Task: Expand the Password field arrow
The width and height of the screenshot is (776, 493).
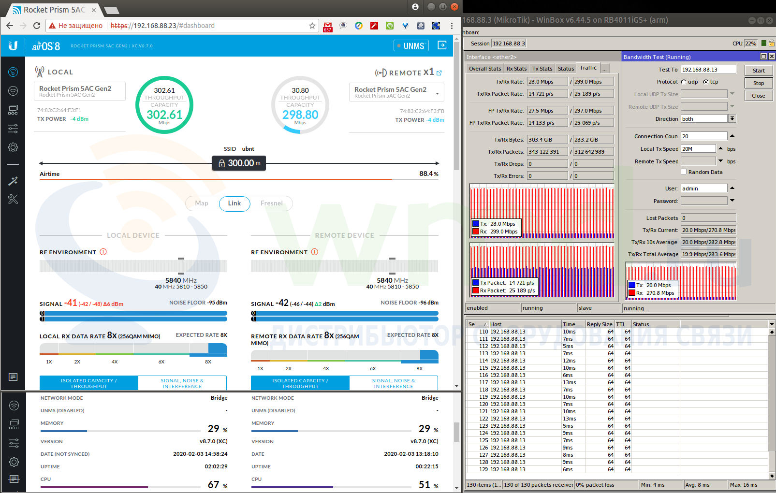Action: [x=732, y=201]
